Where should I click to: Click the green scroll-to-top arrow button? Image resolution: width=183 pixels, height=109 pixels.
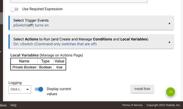(x=171, y=92)
